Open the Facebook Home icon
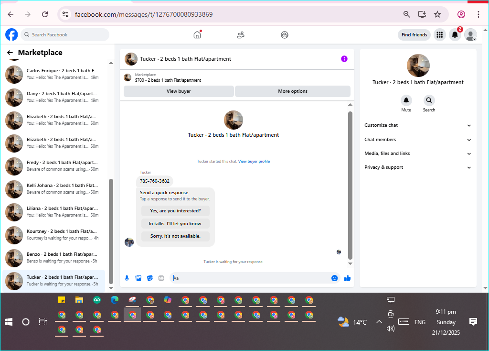This screenshot has width=489, height=351. 197,34
